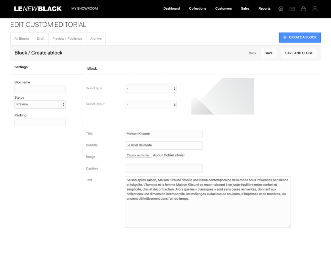Open the shopping basket icon
The image size is (331, 258).
303,9
